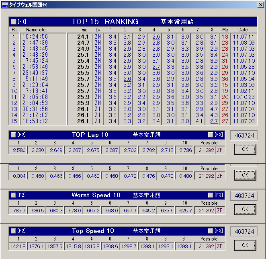Viewport: 266px width, 259px height.
Task: Click Possible value 21.292 in Worst Speed panel
Action: [206, 211]
